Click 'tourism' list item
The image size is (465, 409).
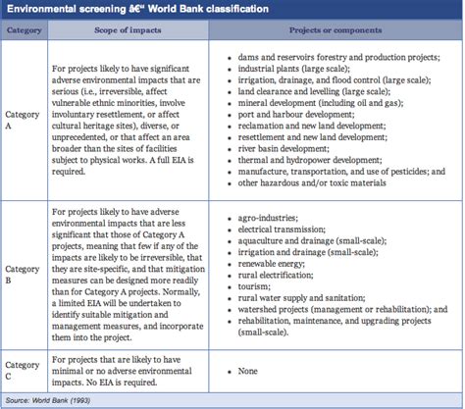click(x=254, y=286)
